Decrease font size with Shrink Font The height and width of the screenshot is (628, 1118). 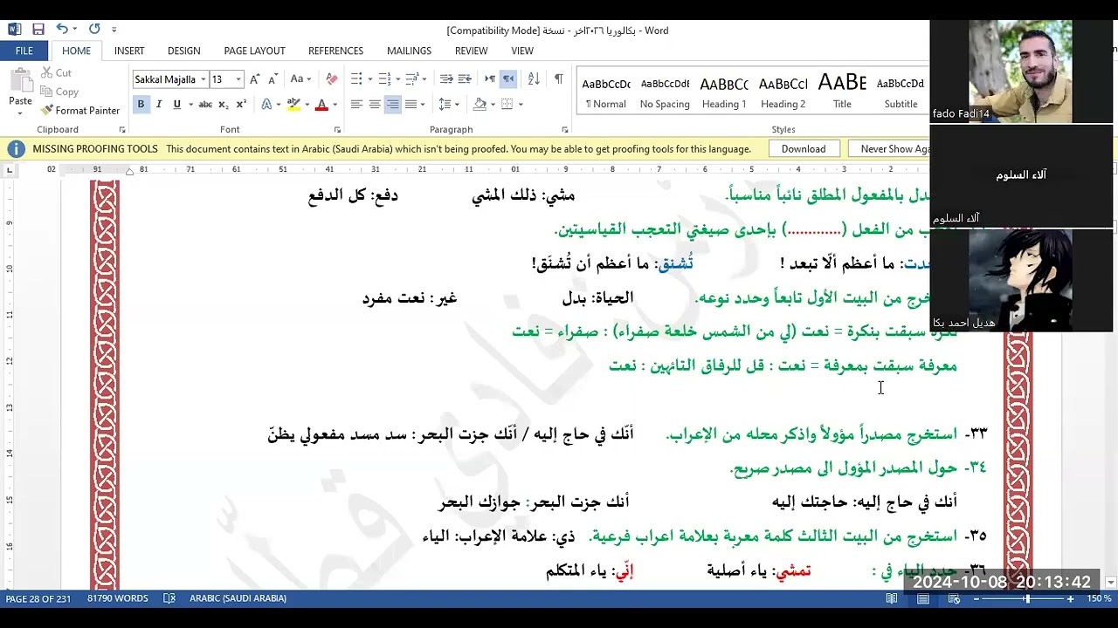(x=273, y=79)
